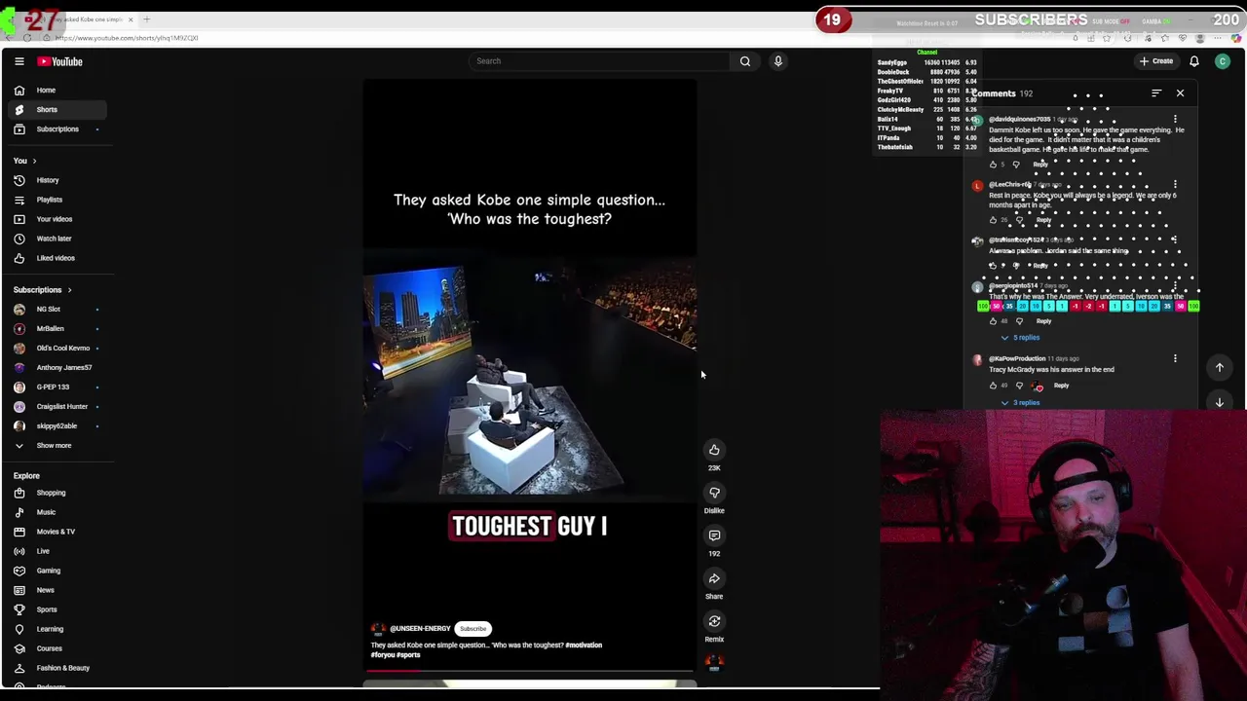
Task: Expand the Subscriptions section header
Action: click(x=43, y=289)
